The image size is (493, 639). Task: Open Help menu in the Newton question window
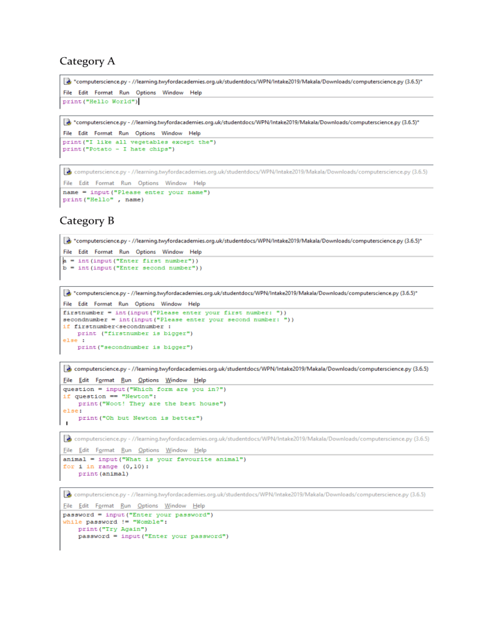[x=200, y=380]
